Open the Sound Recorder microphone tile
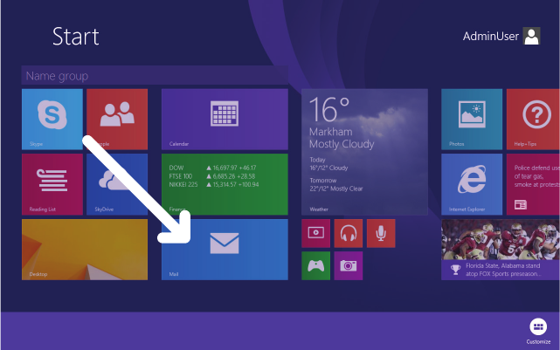This screenshot has height=350, width=560. pos(381,233)
